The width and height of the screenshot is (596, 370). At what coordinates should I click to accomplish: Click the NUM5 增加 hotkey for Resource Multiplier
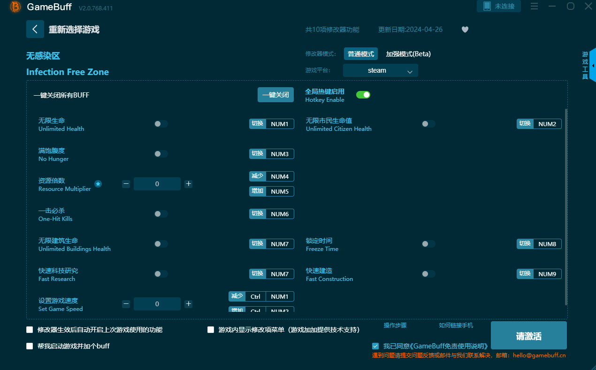coord(272,191)
